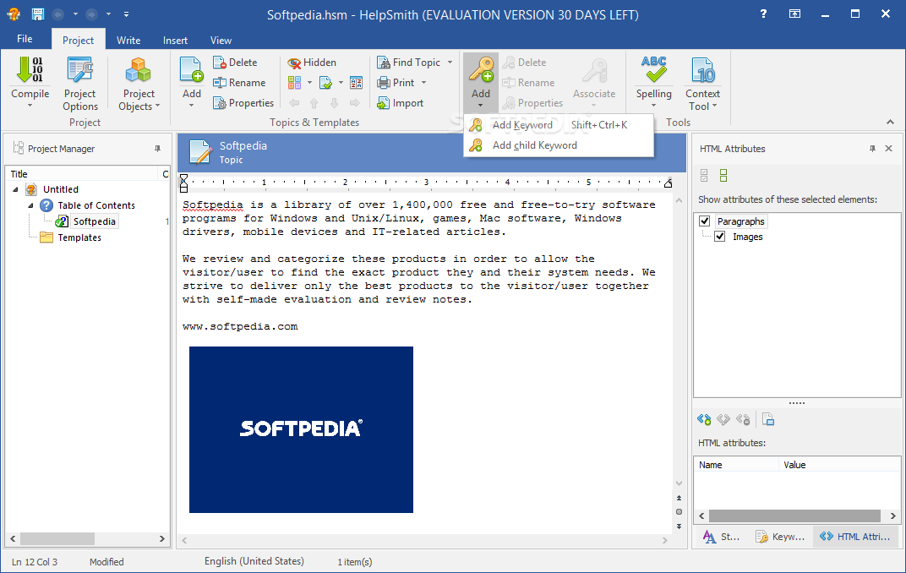Click Add topic page icon
The image size is (906, 573).
pyautogui.click(x=191, y=70)
